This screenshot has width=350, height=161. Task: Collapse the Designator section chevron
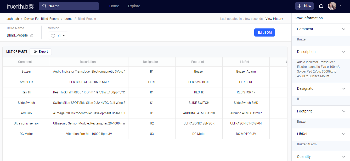(x=344, y=89)
